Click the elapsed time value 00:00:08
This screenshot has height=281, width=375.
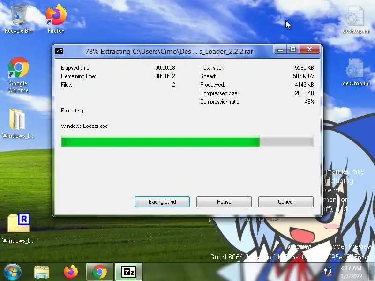[x=165, y=68]
